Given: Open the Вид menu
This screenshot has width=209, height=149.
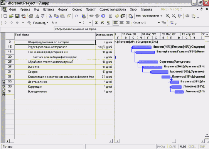Looking at the screenshot, I should coord(37,10).
